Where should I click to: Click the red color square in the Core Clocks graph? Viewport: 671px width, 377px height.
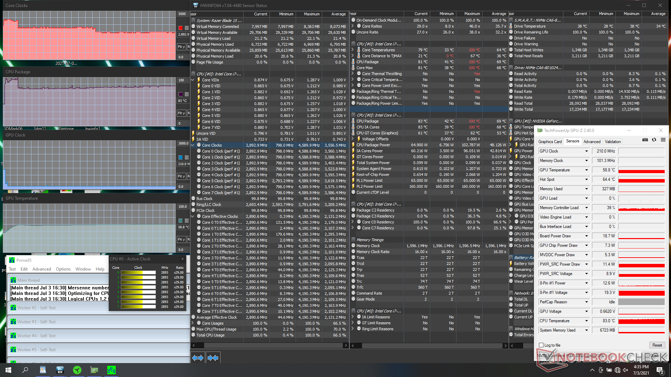point(180,28)
